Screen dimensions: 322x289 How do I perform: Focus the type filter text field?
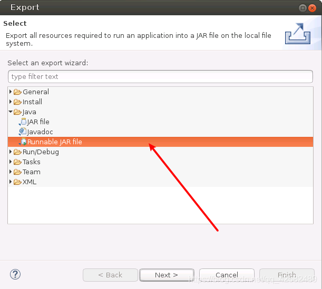pyautogui.click(x=160, y=76)
